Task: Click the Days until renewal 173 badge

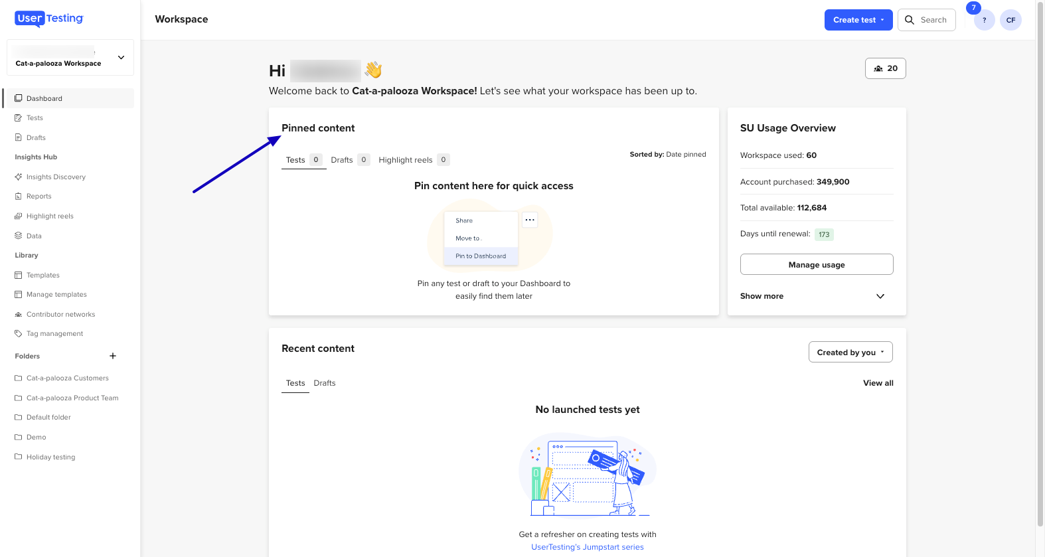Action: pos(824,234)
